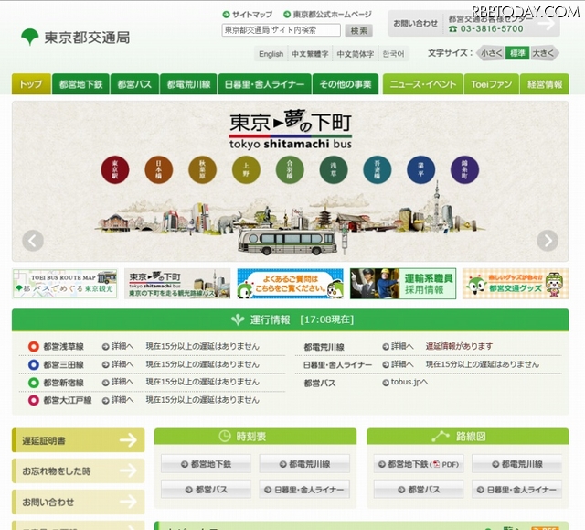Select the Toeiファン navigation tab
Screen dimensions: 585x530
[x=492, y=84]
